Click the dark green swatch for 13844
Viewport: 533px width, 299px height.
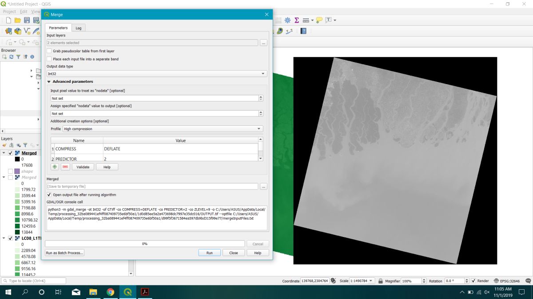[17, 232]
